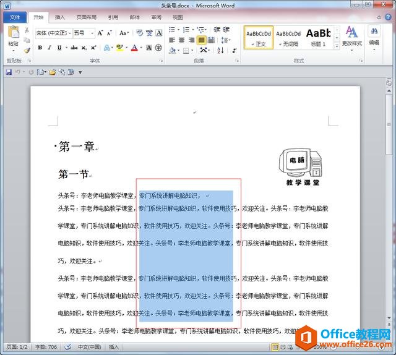Open the font name dropdown (宋体)
396x355 pixels.
click(x=70, y=33)
